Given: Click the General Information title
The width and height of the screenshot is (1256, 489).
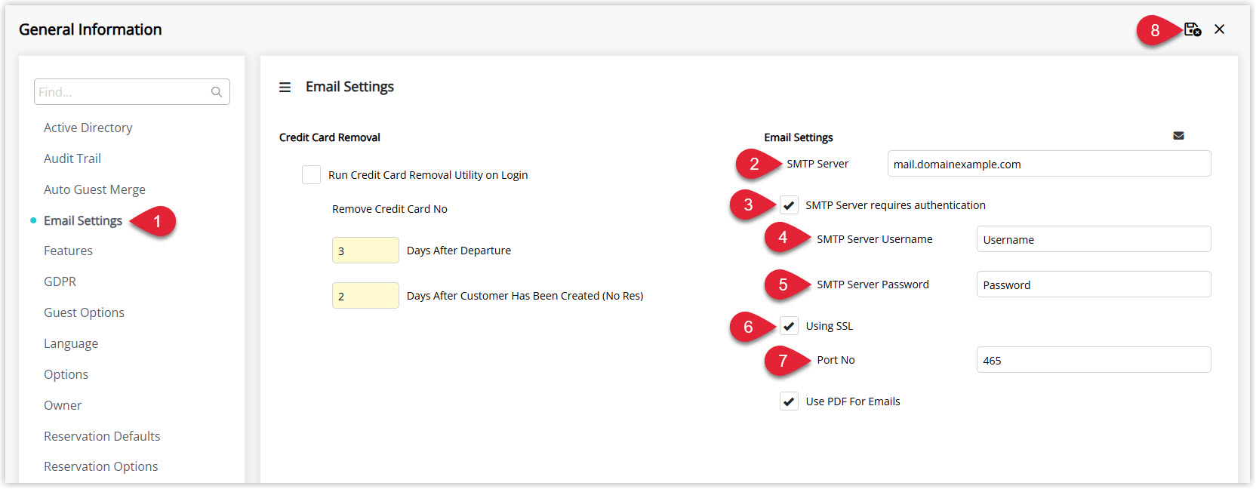Looking at the screenshot, I should [x=91, y=29].
